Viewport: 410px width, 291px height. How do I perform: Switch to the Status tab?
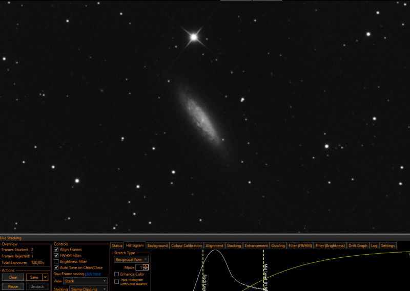pyautogui.click(x=117, y=245)
